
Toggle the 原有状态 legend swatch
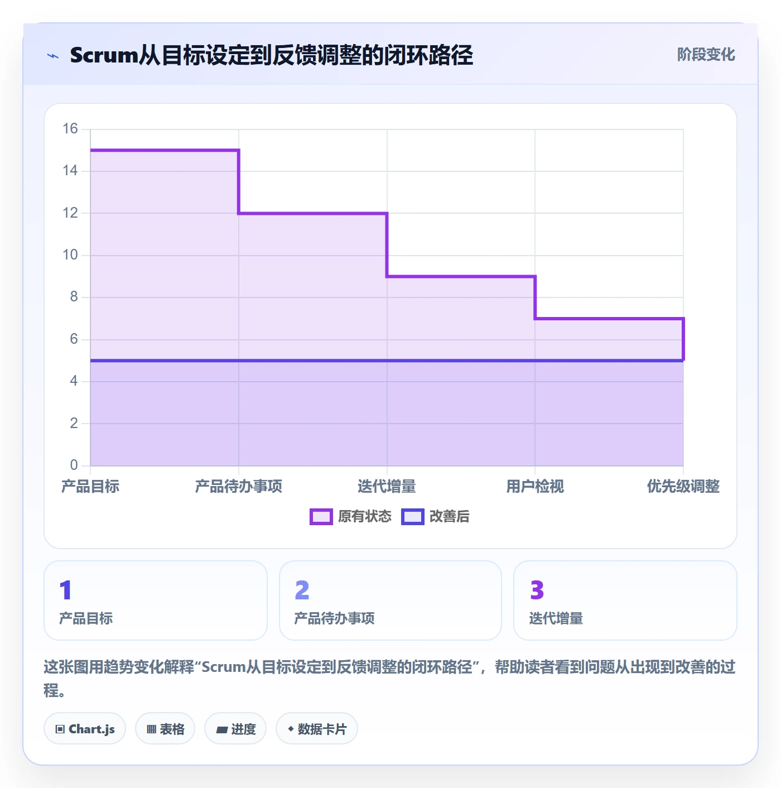[x=321, y=517]
